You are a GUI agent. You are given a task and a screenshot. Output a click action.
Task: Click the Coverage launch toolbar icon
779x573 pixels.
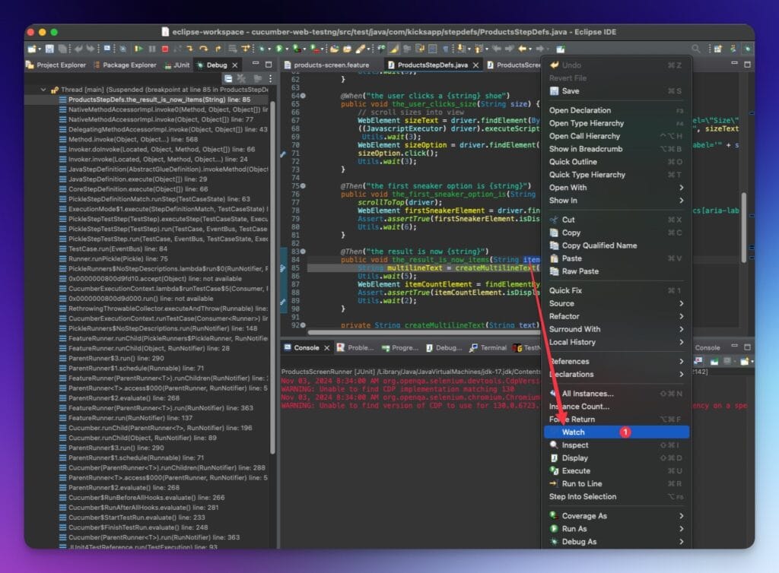296,49
